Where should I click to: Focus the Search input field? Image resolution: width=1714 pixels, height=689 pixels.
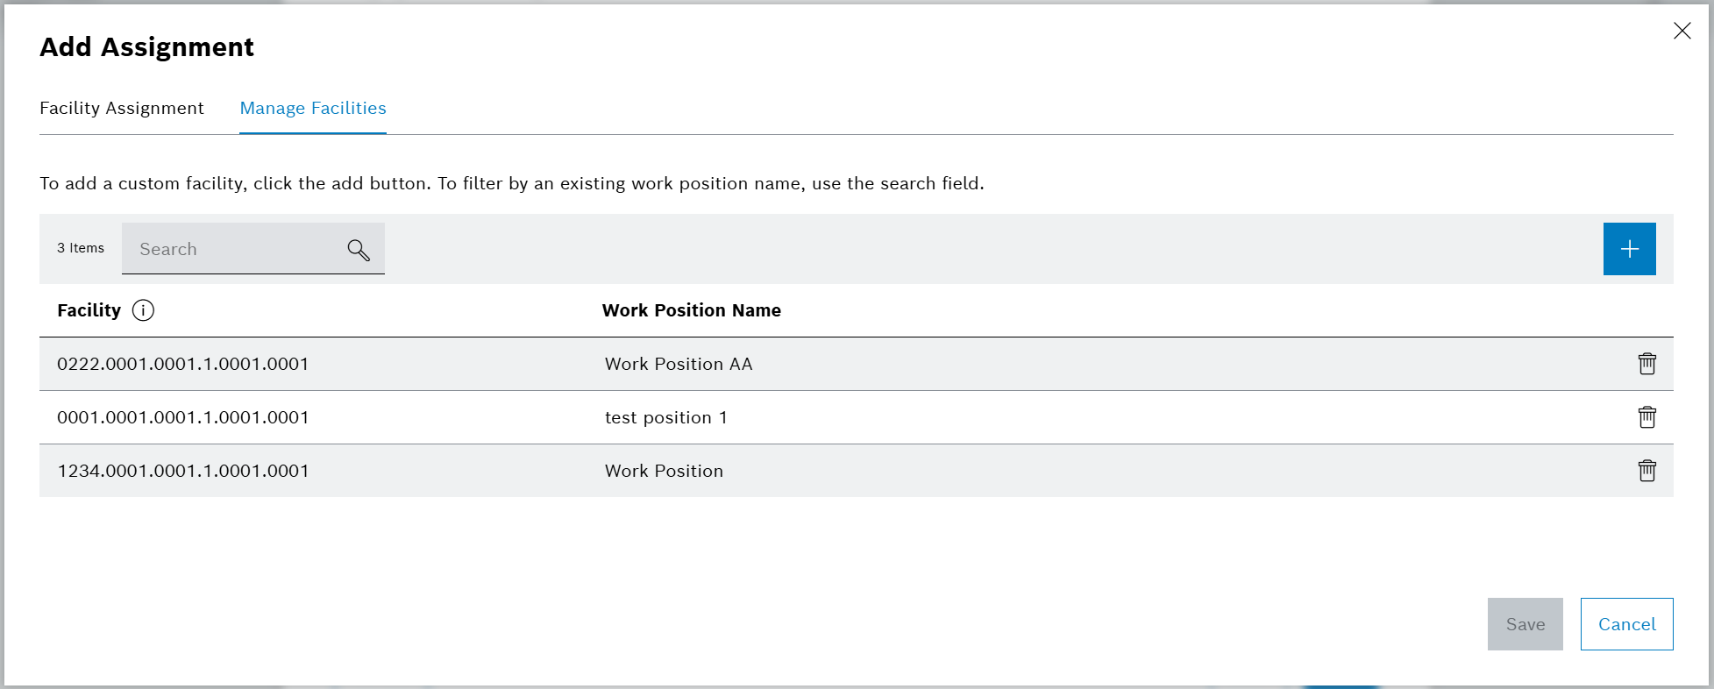[x=232, y=249]
